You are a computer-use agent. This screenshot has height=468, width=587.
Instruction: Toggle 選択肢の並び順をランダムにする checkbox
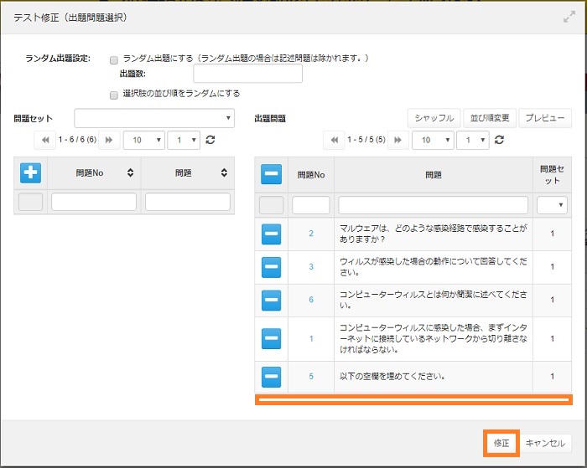pyautogui.click(x=113, y=95)
